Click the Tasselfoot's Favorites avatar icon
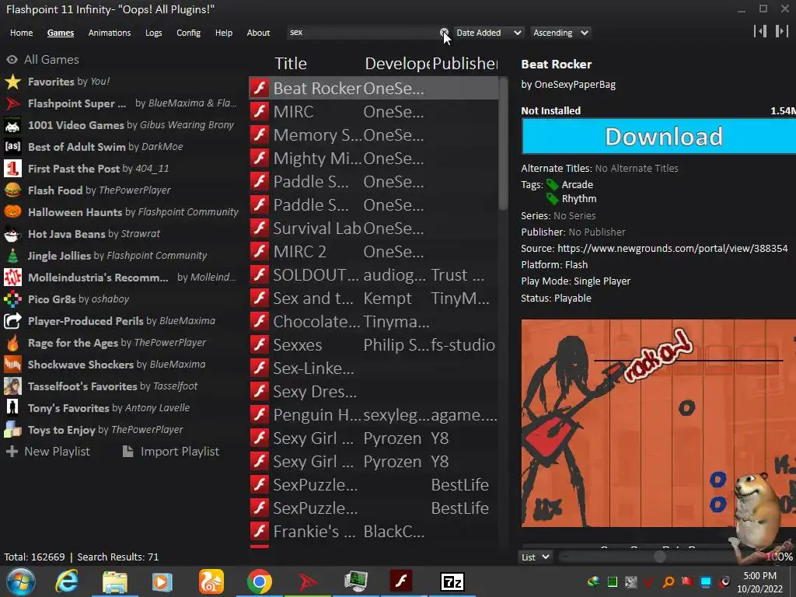 tap(12, 386)
